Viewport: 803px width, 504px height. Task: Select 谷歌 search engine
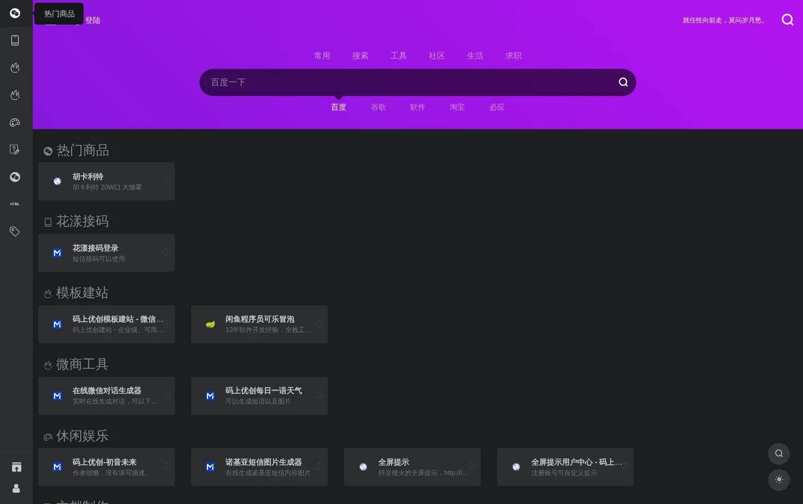pyautogui.click(x=379, y=108)
